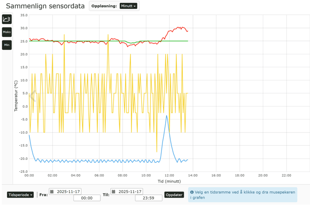Open the Minutt resolution dropdown
Image resolution: width=310 pixels, height=206 pixels.
128,6
